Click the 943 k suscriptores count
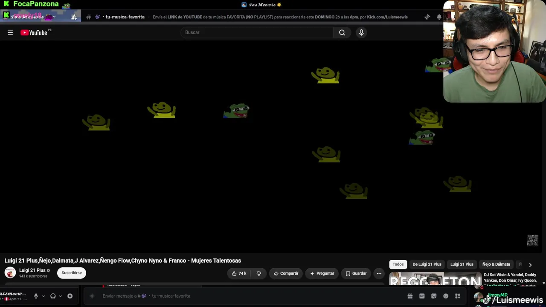546x307 pixels. click(x=33, y=276)
